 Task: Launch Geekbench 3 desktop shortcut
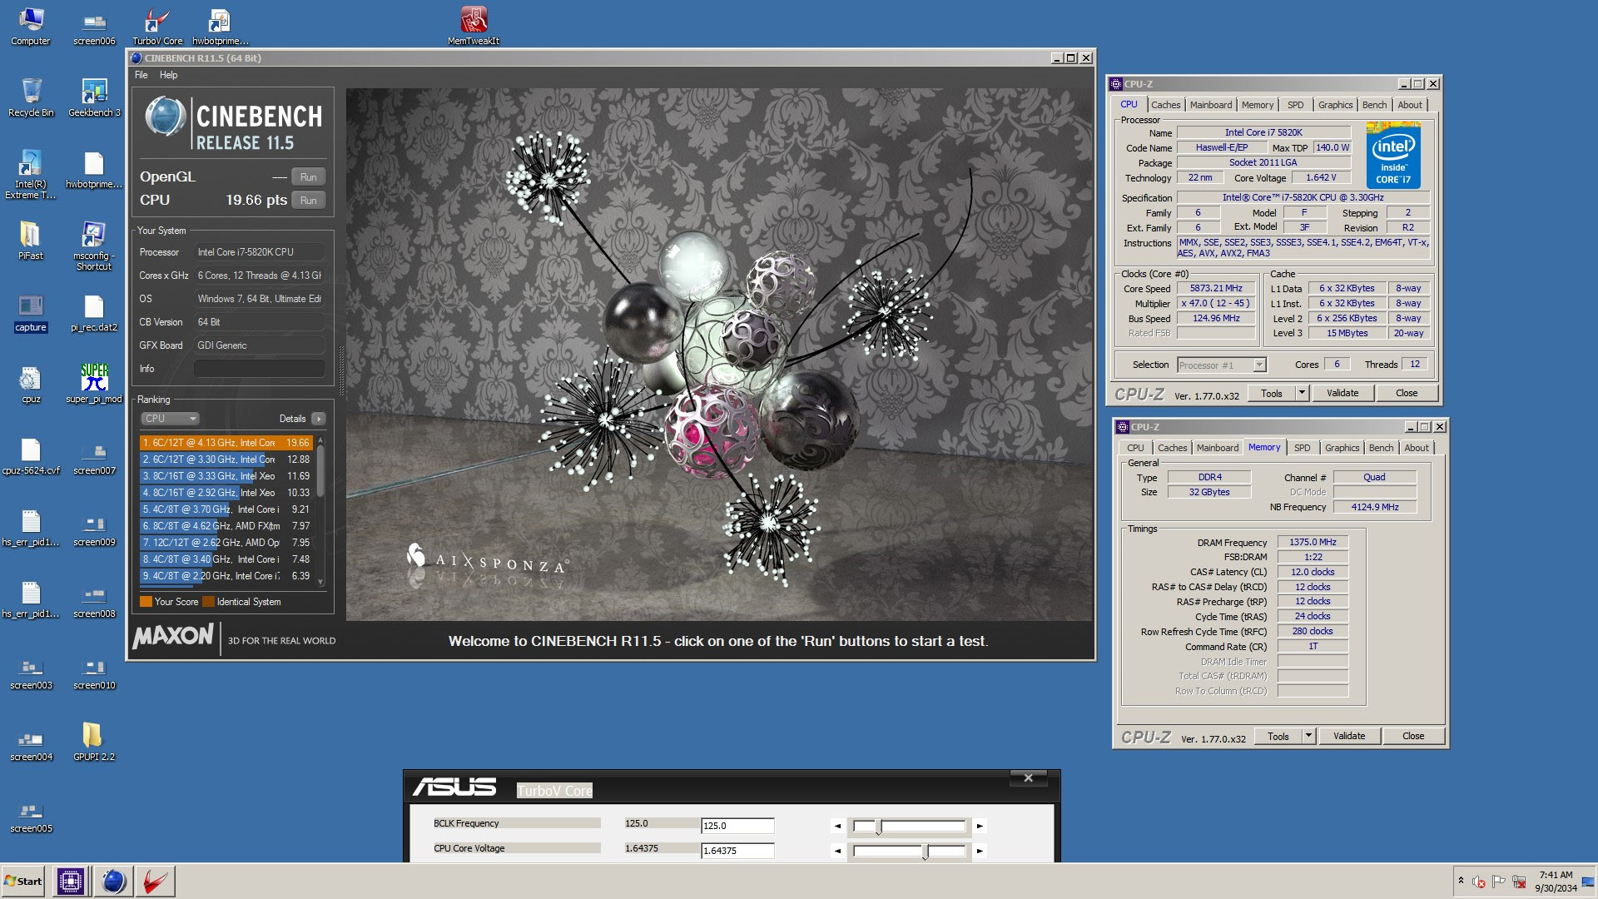(x=94, y=98)
